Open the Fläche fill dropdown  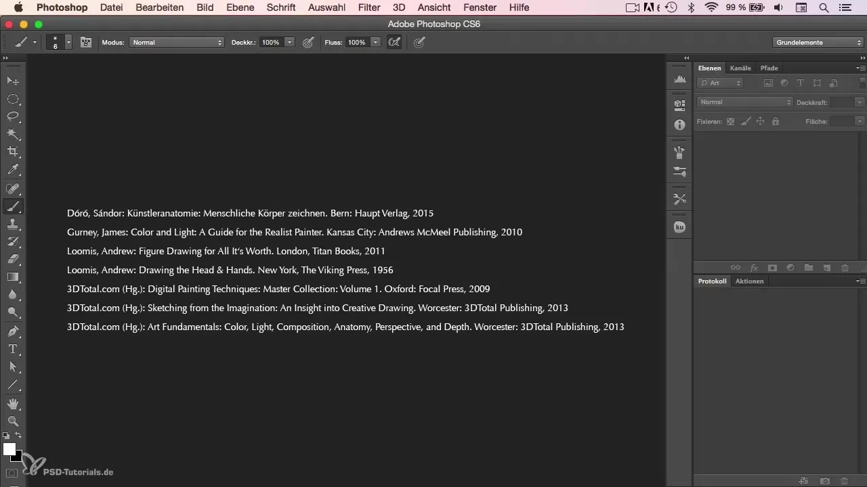[860, 121]
